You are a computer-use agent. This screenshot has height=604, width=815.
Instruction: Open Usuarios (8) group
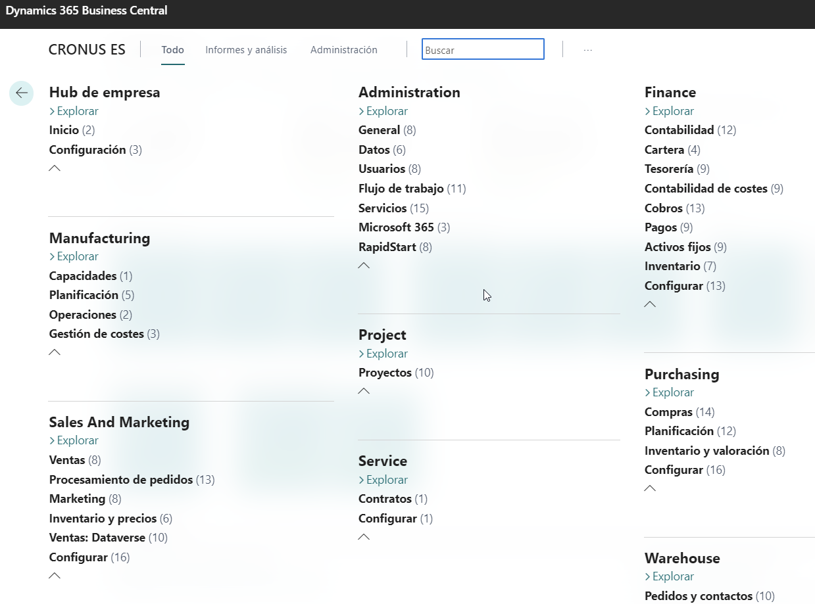(389, 169)
